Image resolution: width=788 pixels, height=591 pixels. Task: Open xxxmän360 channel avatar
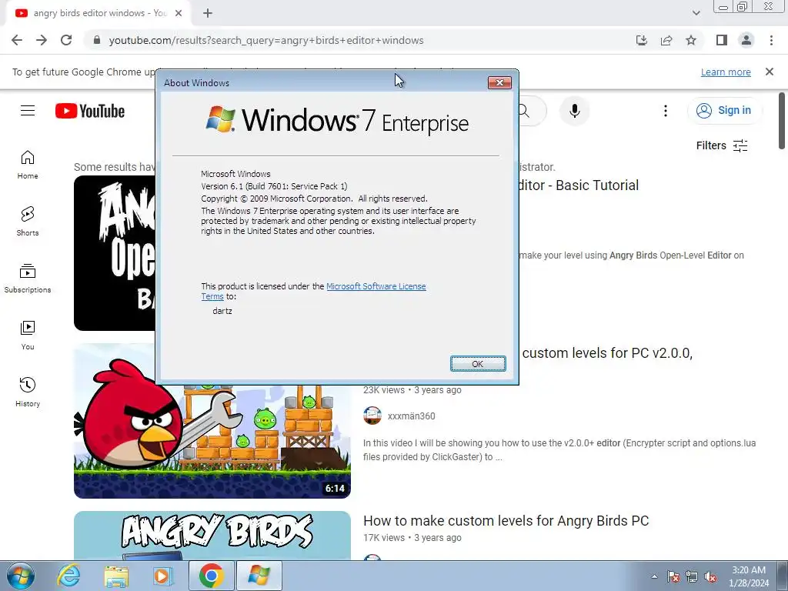(x=372, y=416)
